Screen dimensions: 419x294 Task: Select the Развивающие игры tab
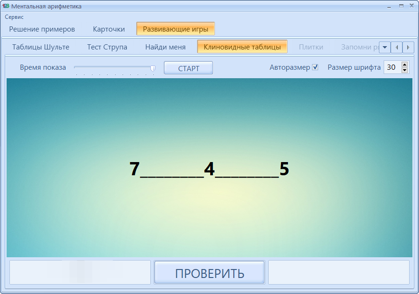(175, 29)
